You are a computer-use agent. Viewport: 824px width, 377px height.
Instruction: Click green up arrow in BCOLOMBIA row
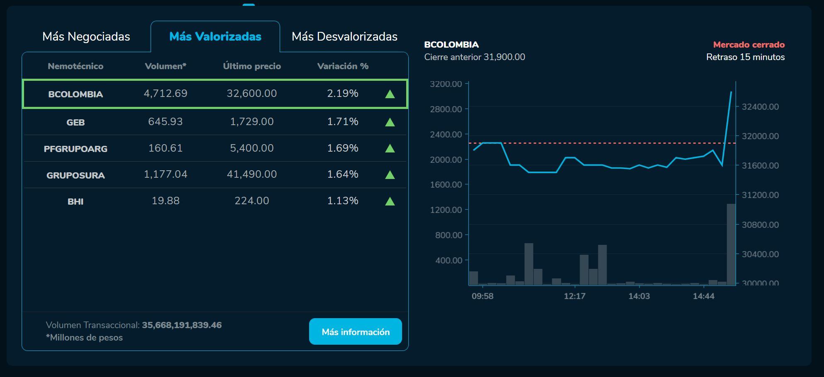tap(390, 94)
